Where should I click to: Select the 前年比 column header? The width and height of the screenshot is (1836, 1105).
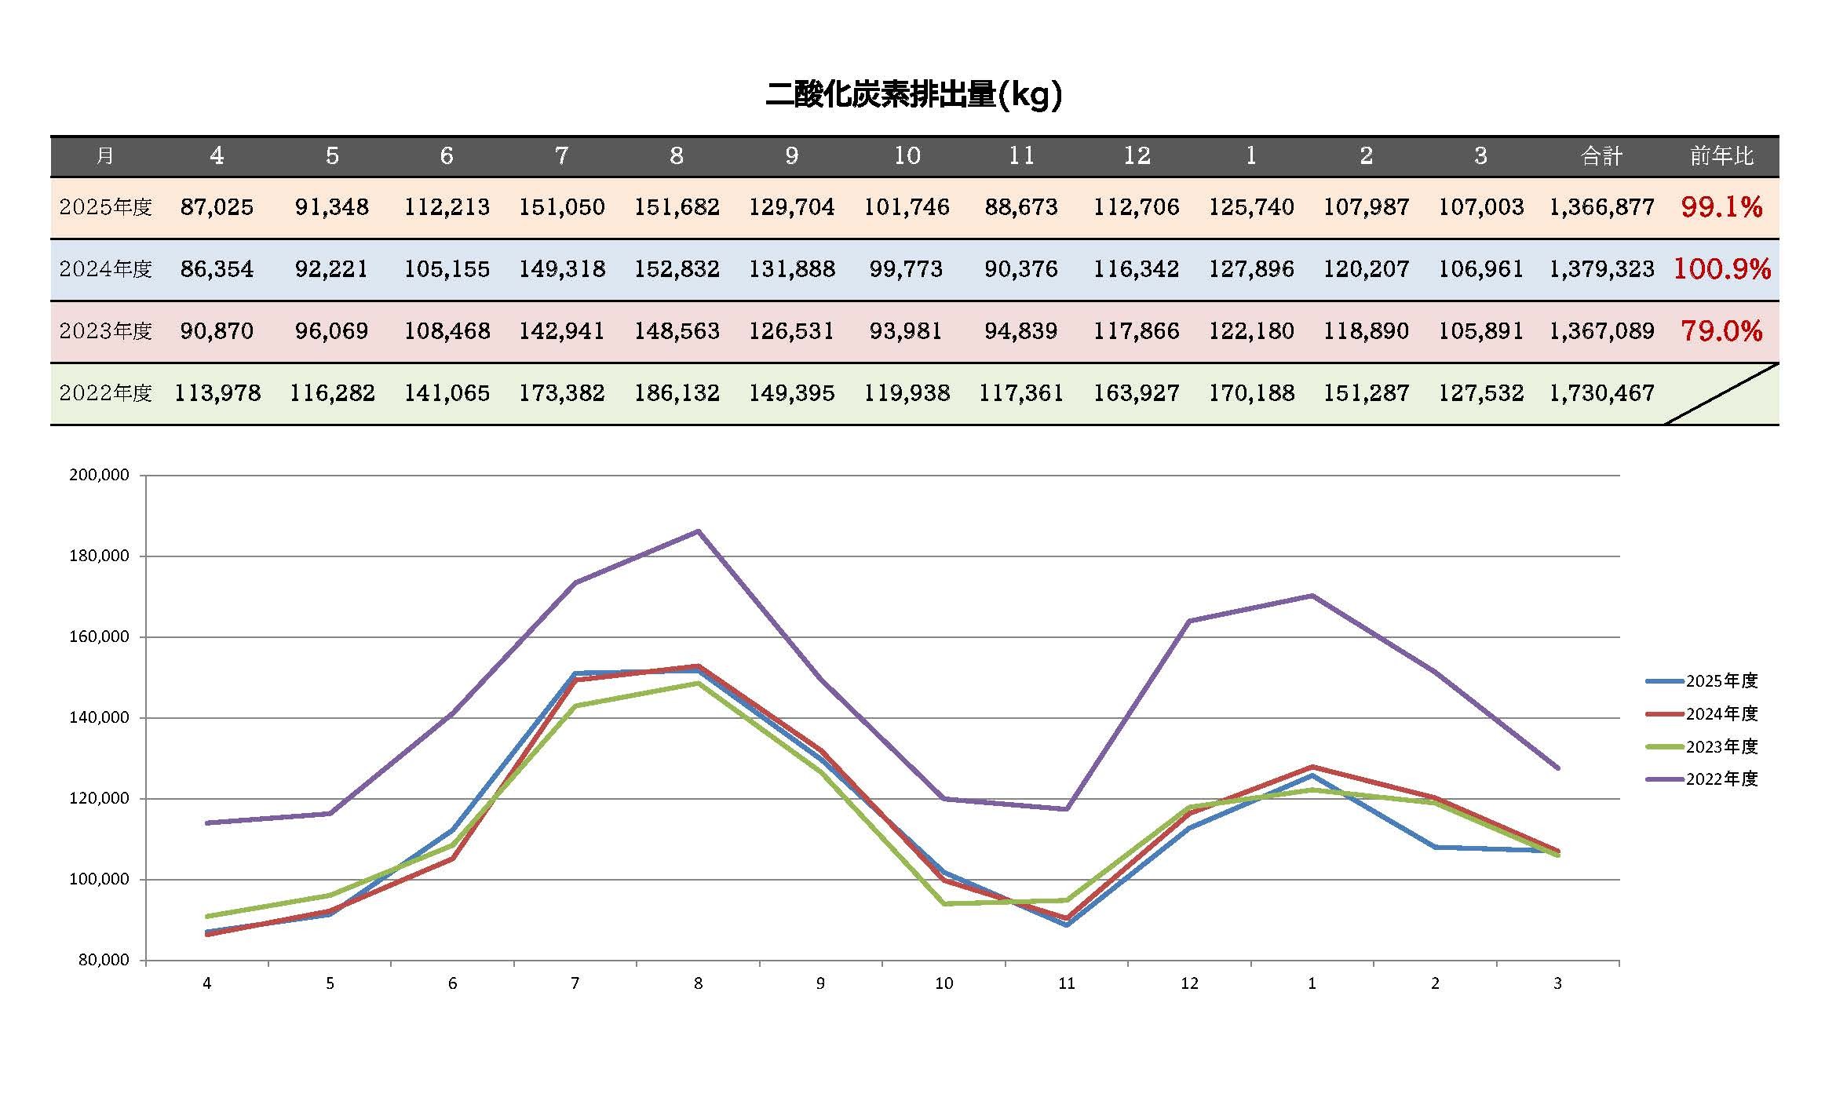(1721, 156)
